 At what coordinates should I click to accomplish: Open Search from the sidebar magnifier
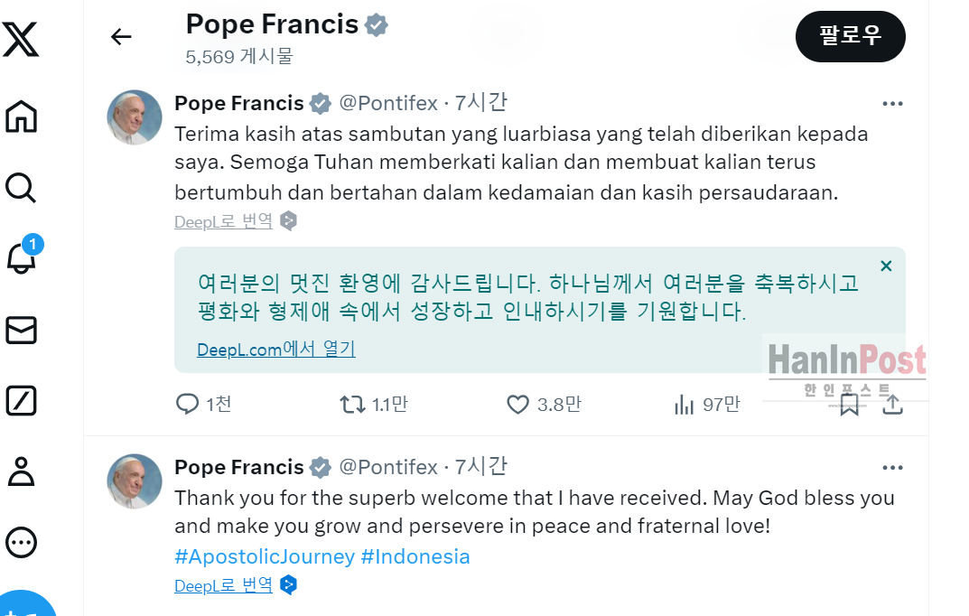coord(21,188)
